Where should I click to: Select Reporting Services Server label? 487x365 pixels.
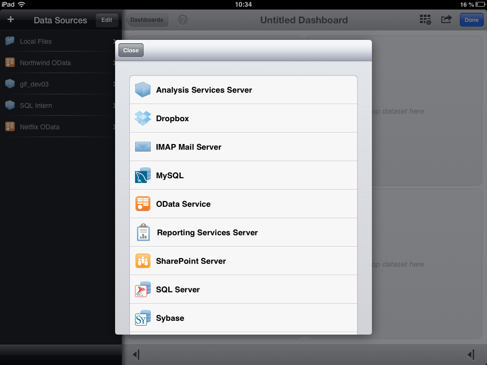click(207, 233)
